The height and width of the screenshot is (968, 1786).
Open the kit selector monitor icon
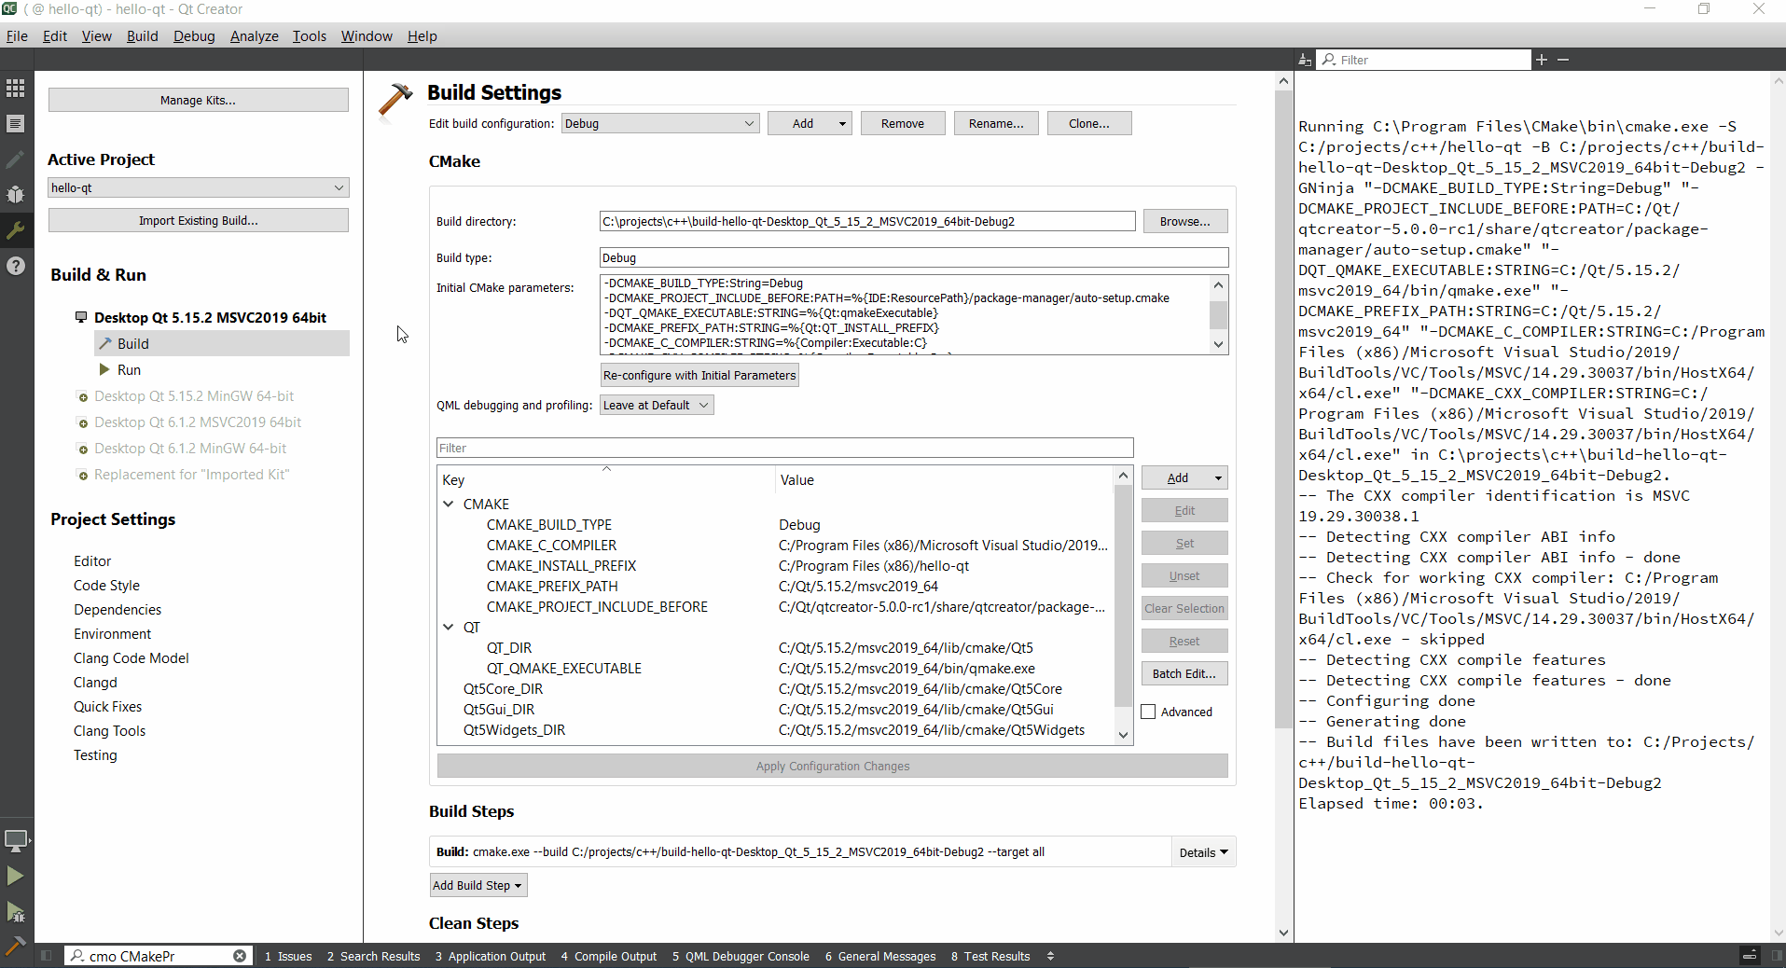click(15, 840)
